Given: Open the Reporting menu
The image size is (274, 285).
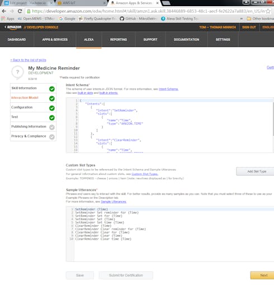Looking at the screenshot, I should [x=119, y=40].
